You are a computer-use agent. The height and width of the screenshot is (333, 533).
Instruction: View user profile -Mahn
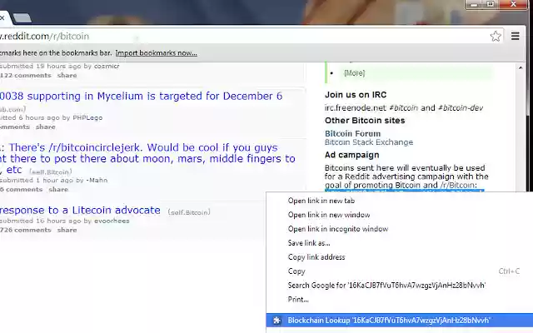[97, 180]
